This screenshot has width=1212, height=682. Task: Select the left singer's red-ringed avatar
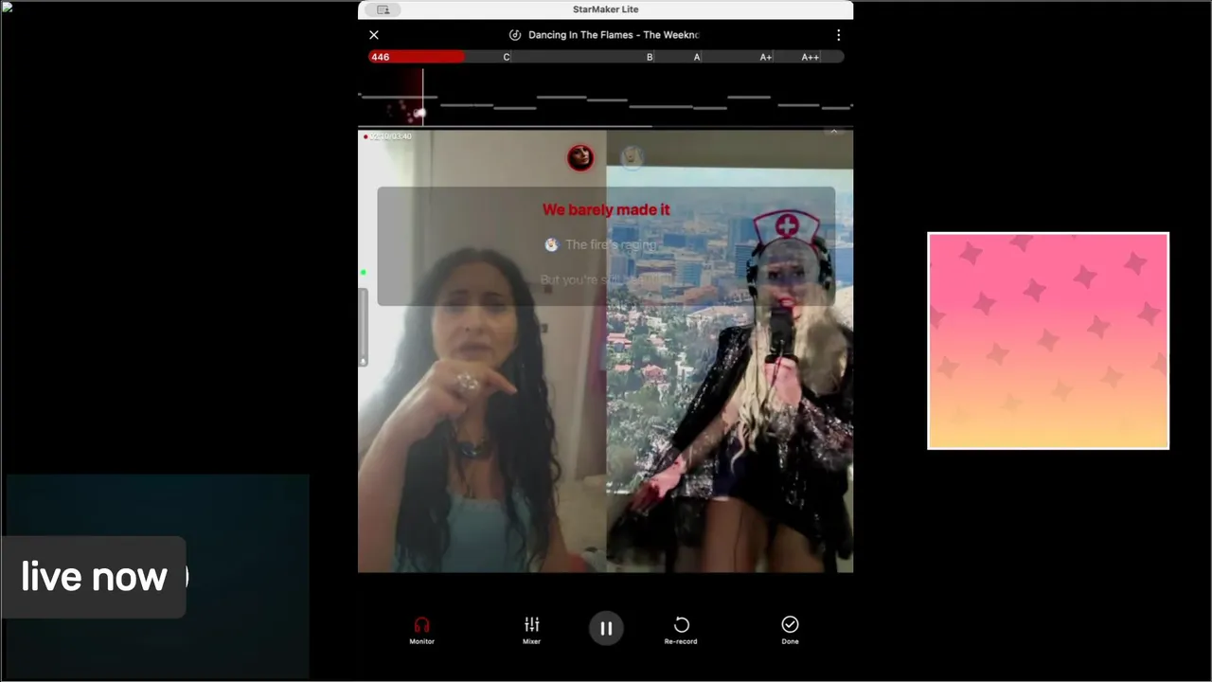pos(580,157)
